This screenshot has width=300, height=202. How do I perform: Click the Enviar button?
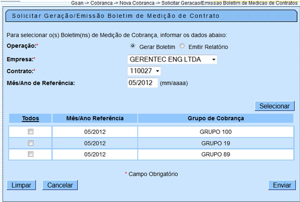282,185
